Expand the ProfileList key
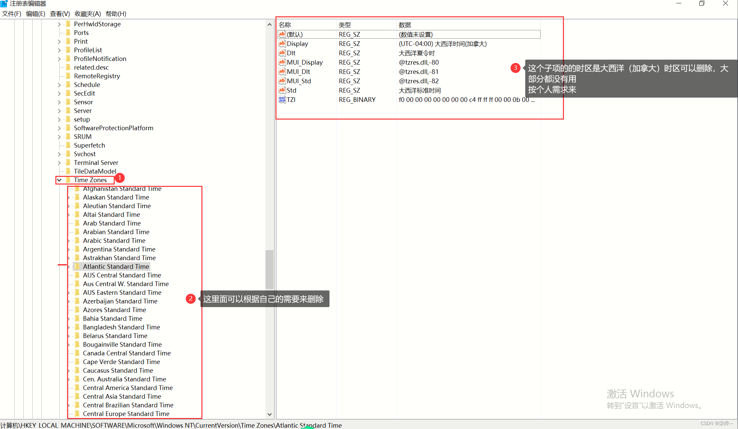Screen dimensions: 738x429 [59, 50]
